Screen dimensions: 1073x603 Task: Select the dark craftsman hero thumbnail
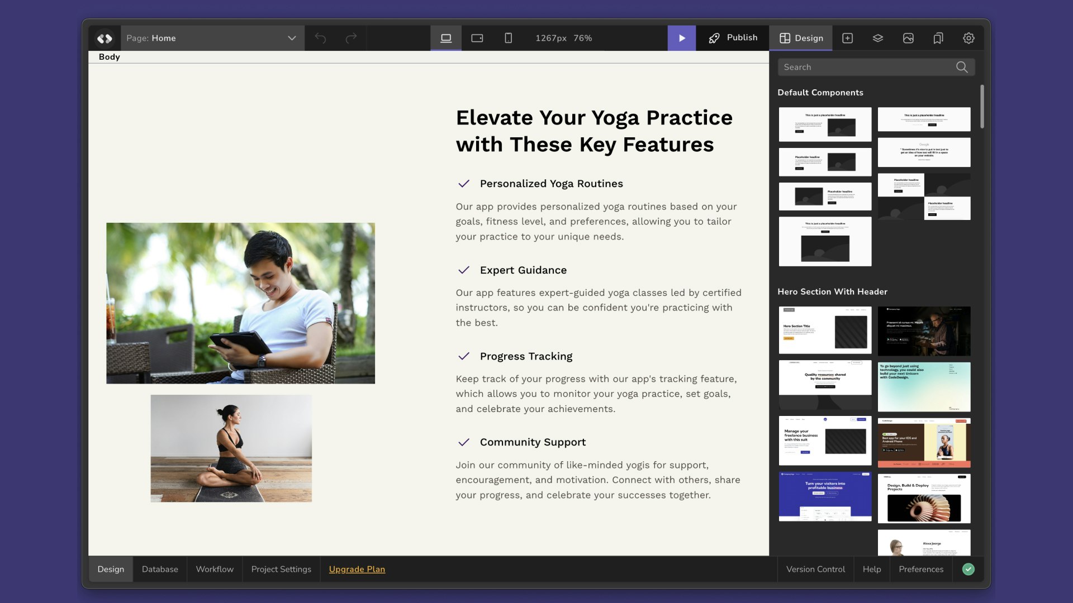pyautogui.click(x=924, y=331)
